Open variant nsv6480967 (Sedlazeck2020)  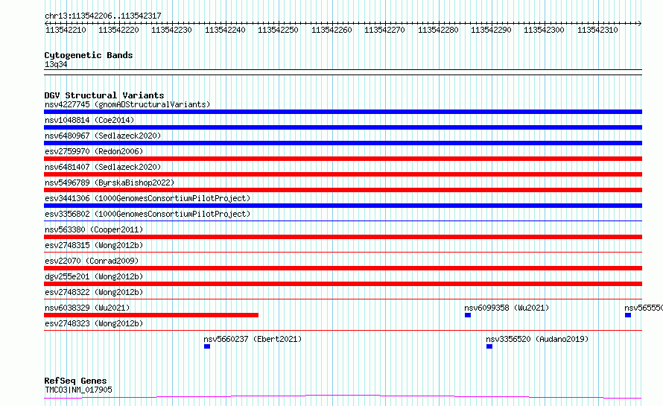click(x=103, y=136)
